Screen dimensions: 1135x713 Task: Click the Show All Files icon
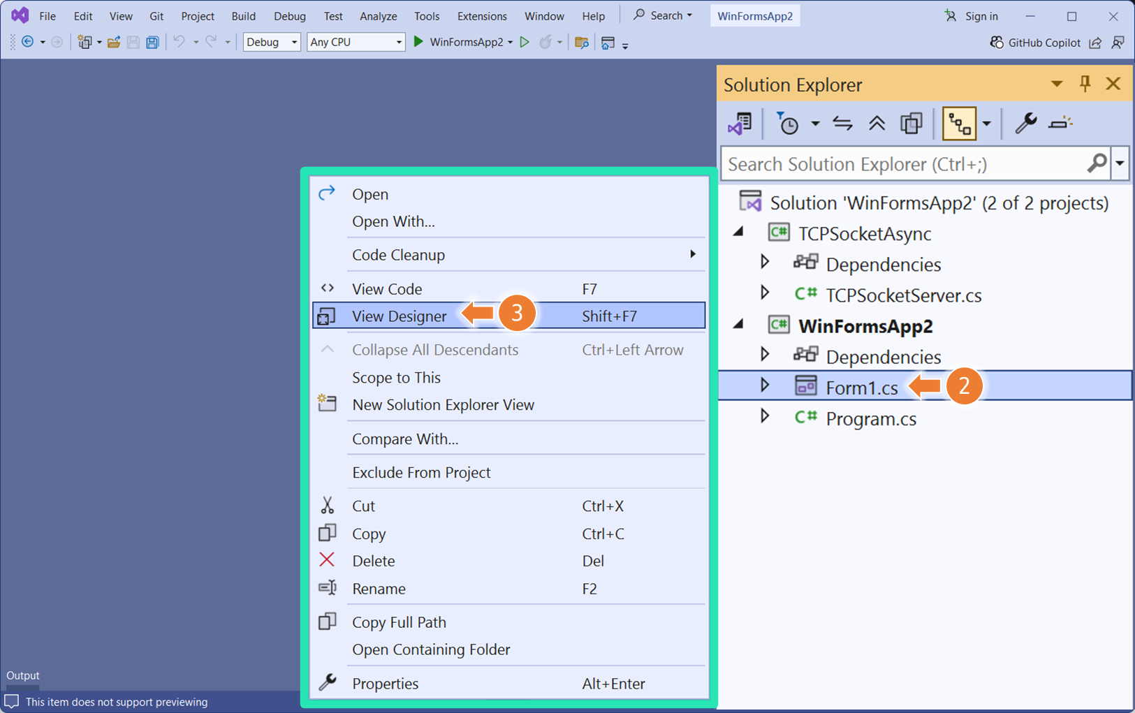[911, 124]
